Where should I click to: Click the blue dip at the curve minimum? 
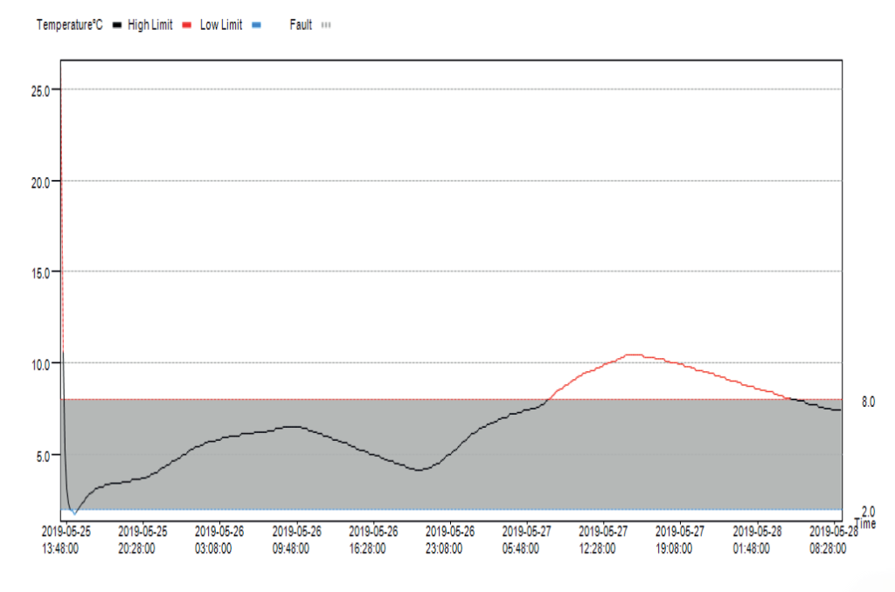pos(74,513)
